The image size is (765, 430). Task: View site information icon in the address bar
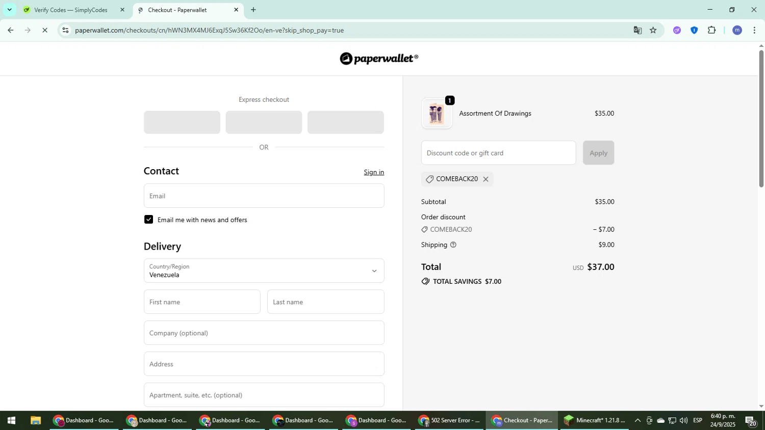tap(65, 31)
